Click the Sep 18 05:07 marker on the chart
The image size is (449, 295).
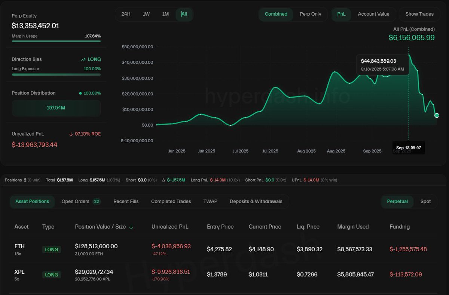[408, 147]
